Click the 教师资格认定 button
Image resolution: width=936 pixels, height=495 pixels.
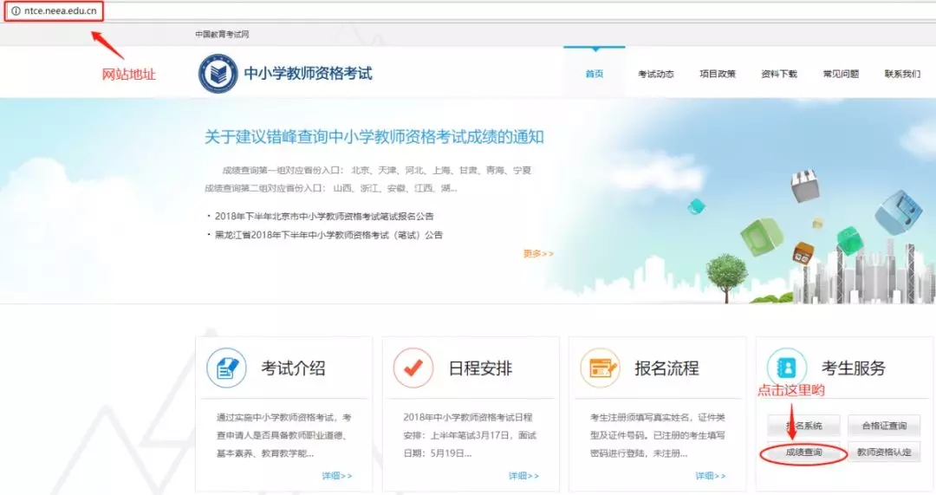click(x=883, y=453)
